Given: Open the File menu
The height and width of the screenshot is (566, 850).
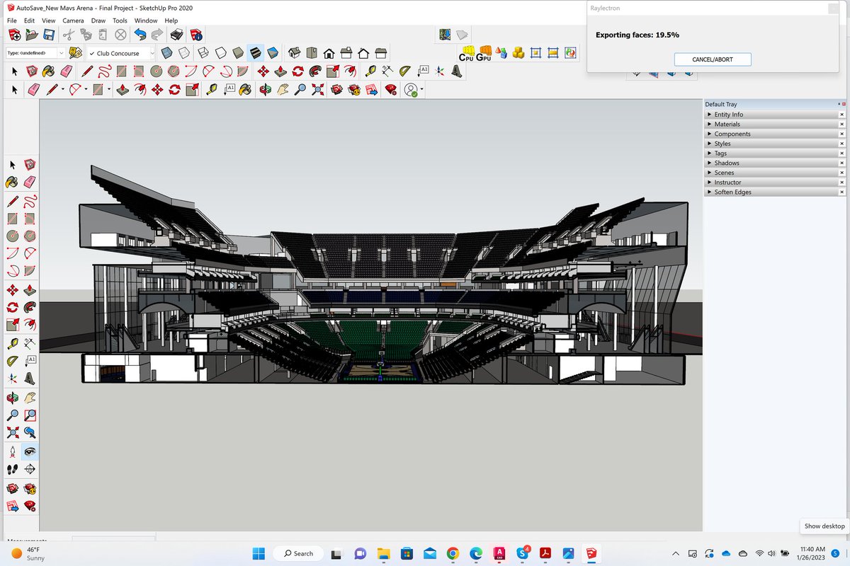Looking at the screenshot, I should point(12,21).
